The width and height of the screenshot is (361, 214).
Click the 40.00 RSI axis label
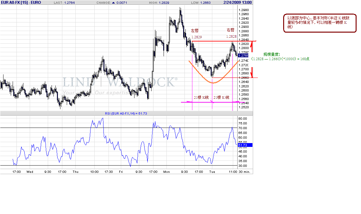click(x=242, y=156)
